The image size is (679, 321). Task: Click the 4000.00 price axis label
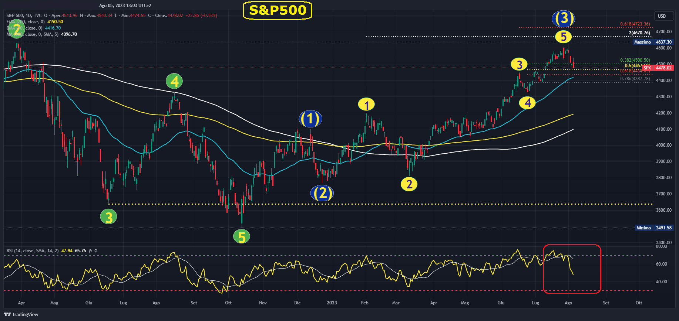[663, 145]
